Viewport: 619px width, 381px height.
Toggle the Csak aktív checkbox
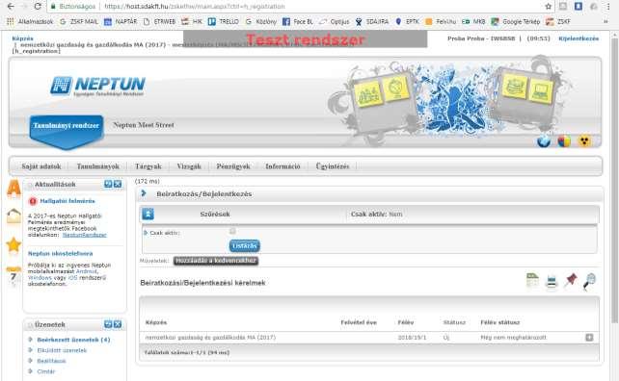[232, 231]
